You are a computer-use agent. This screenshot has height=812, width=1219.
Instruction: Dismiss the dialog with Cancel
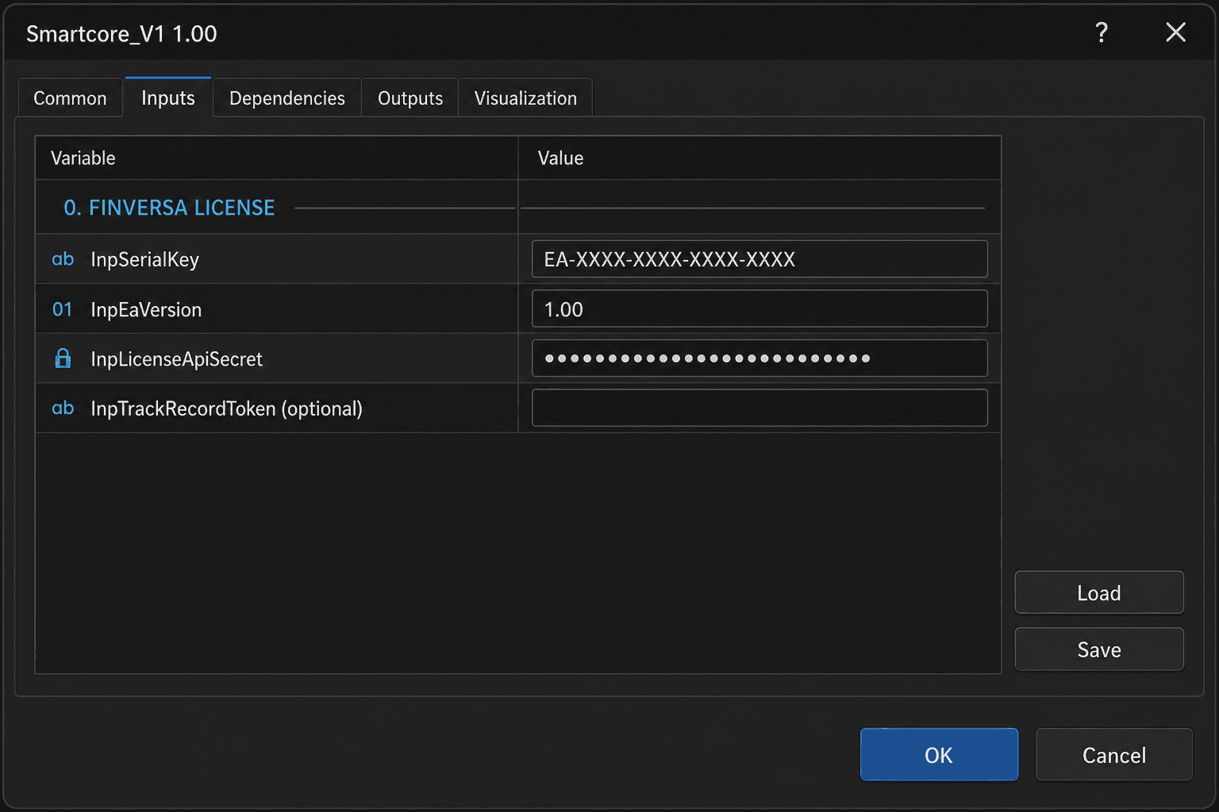point(1114,755)
